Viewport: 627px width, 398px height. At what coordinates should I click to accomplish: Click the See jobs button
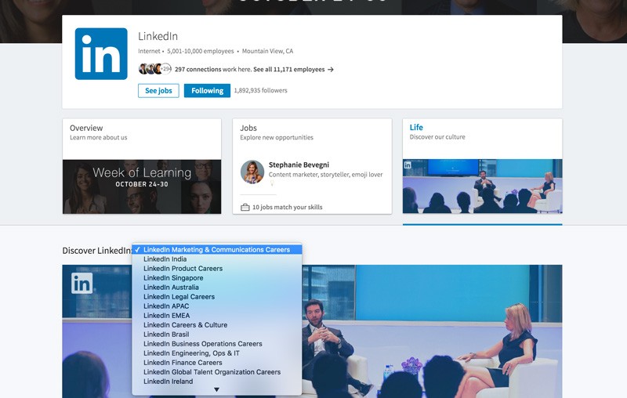pyautogui.click(x=158, y=91)
